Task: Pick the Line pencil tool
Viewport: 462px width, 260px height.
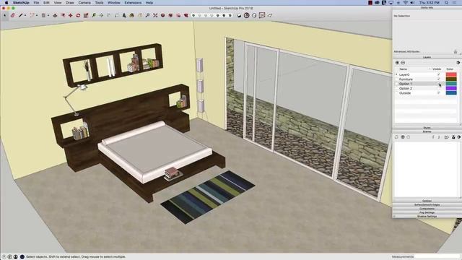Action: point(21,15)
